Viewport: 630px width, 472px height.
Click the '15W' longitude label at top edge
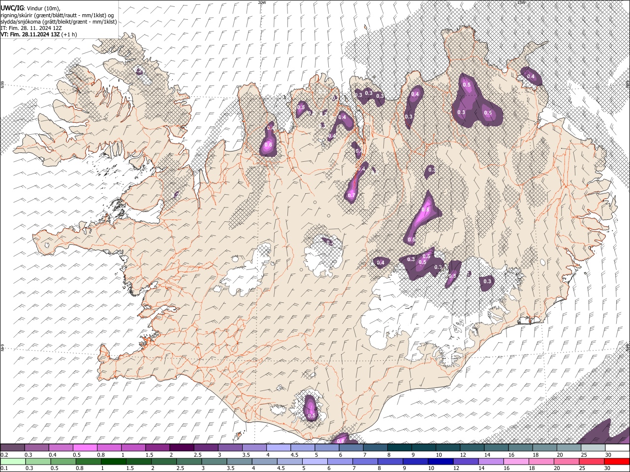pyautogui.click(x=521, y=2)
